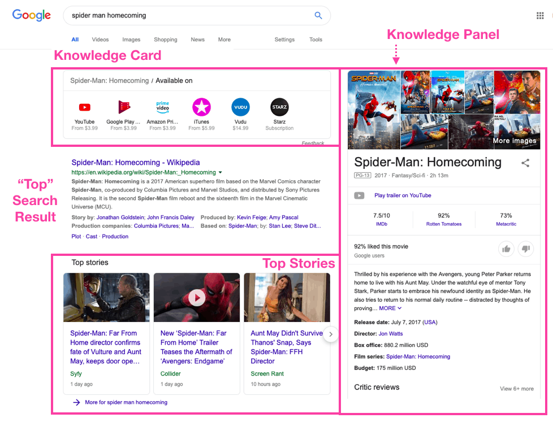Open Spider-Man: Homecoming Wikipedia result

click(135, 163)
